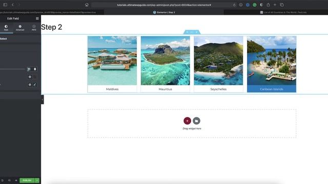The width and height of the screenshot is (328, 184).
Task: Open the history icon in bottom bar
Action: click(2, 180)
